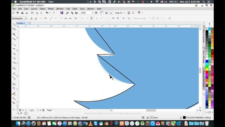The image size is (225, 127).
Task: Select the Color Eyedropper tool
Action: click(x=14, y=94)
